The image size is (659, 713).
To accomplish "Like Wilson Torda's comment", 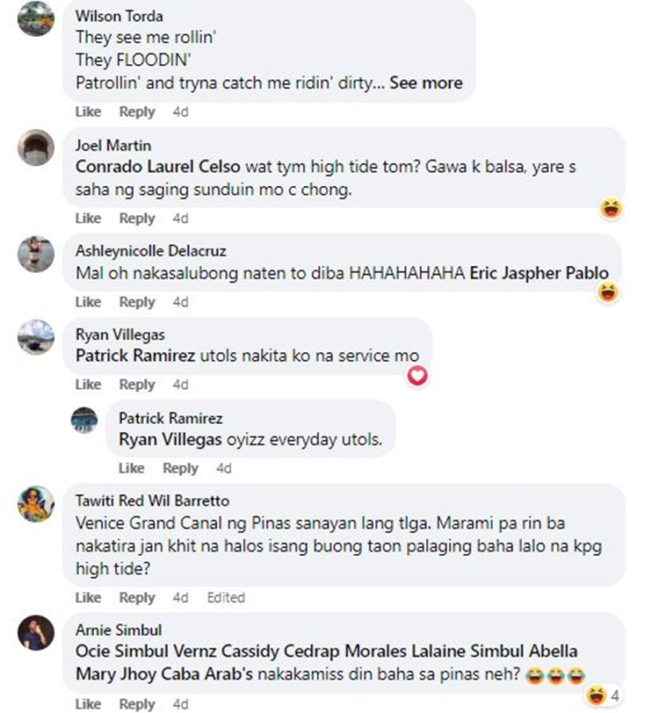I will click(x=88, y=112).
